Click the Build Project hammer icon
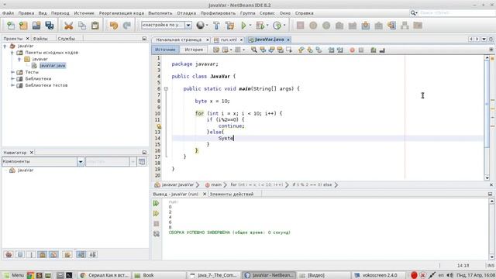The image size is (496, 279). click(x=217, y=26)
